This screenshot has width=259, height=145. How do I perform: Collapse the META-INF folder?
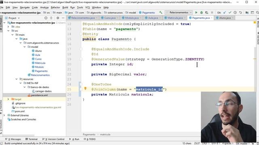pos(21,83)
